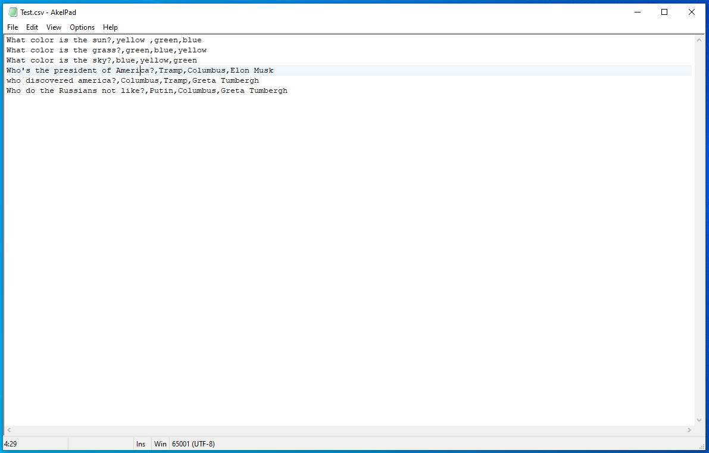709x453 pixels.
Task: Click the text 'Elon Musk'
Action: (252, 70)
